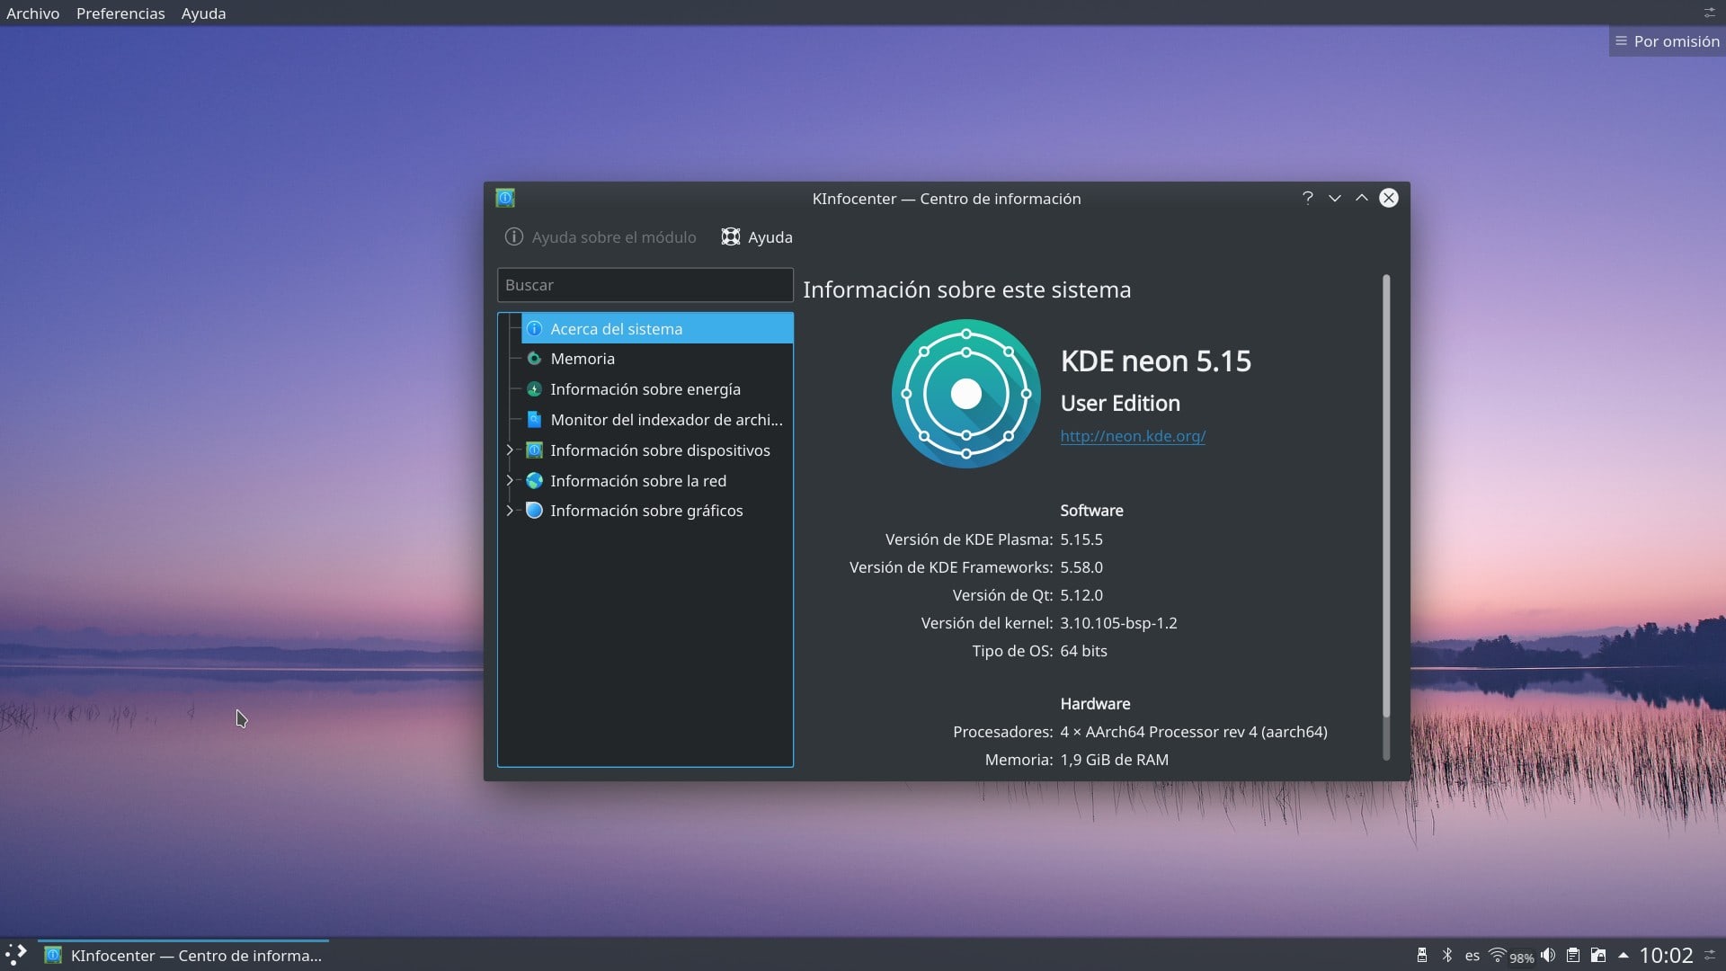Viewport: 1726px width, 971px height.
Task: Expand Información sobre la red
Action: coord(511,480)
